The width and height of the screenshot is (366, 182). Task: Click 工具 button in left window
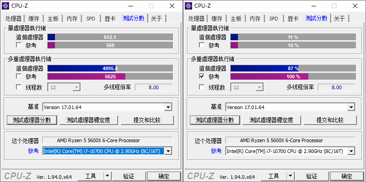90,176
